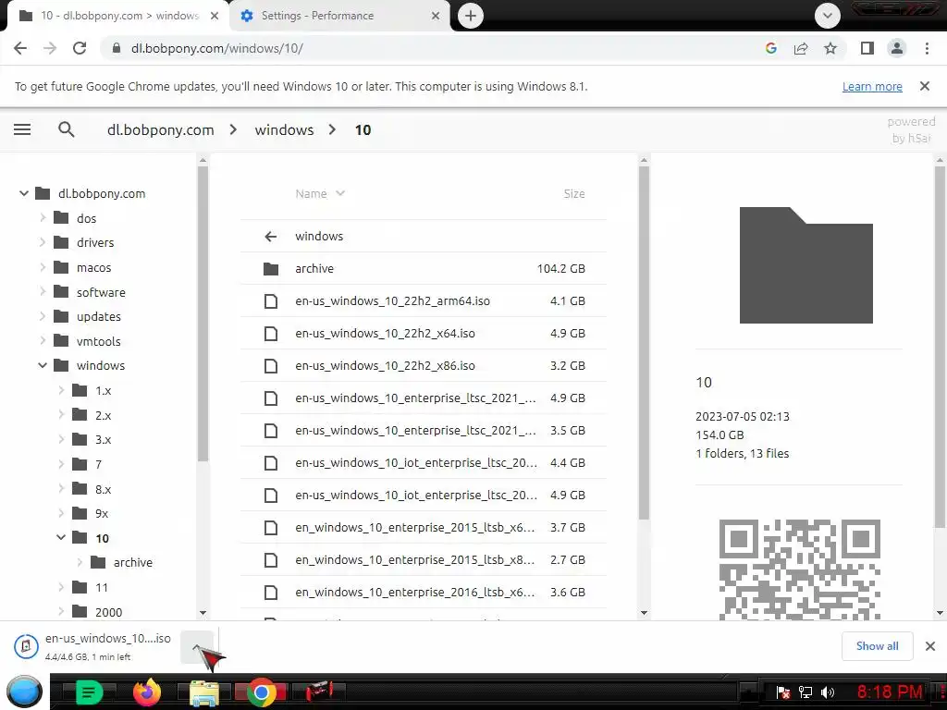This screenshot has height=710, width=947.
Task: Open the profile avatar menu
Action: click(897, 48)
